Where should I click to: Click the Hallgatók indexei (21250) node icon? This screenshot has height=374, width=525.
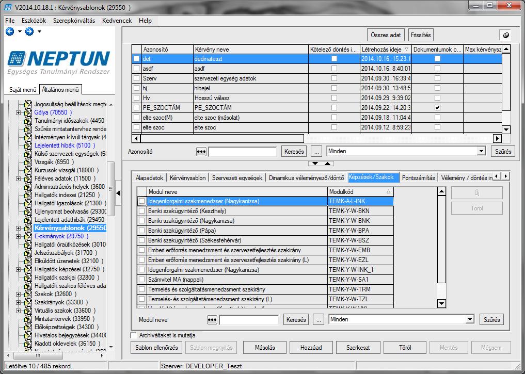(28, 194)
